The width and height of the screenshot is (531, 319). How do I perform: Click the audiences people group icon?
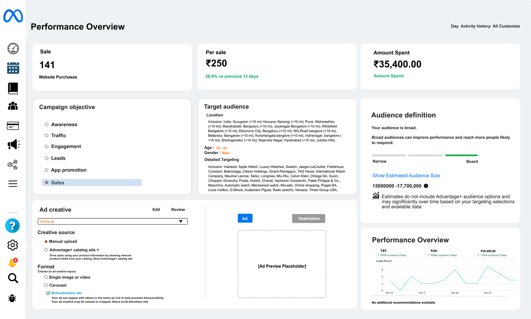13,106
